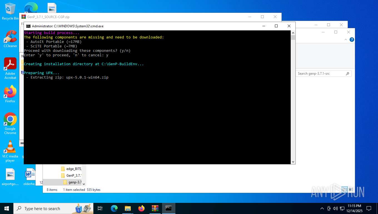Open Task View on the taskbar

pos(100,208)
